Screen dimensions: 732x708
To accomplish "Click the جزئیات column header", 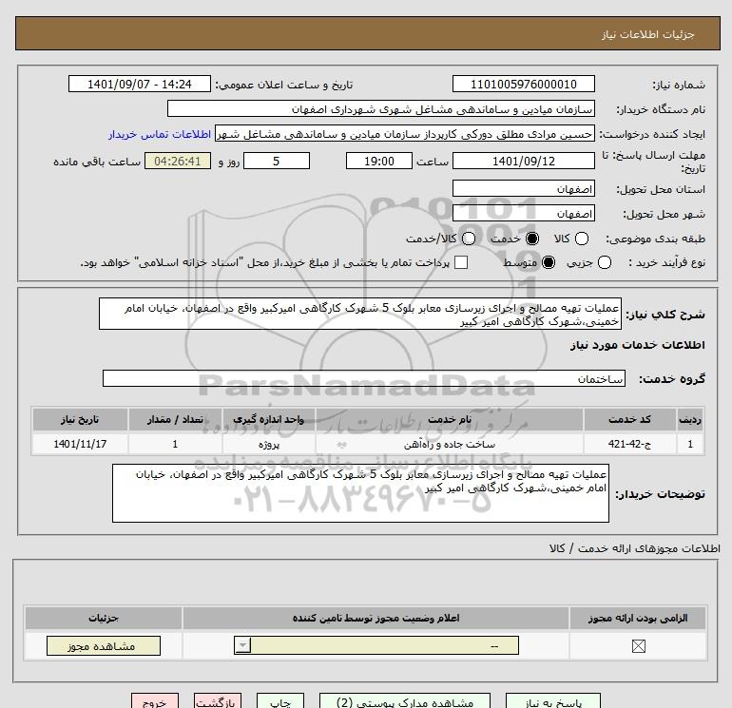I will (104, 618).
